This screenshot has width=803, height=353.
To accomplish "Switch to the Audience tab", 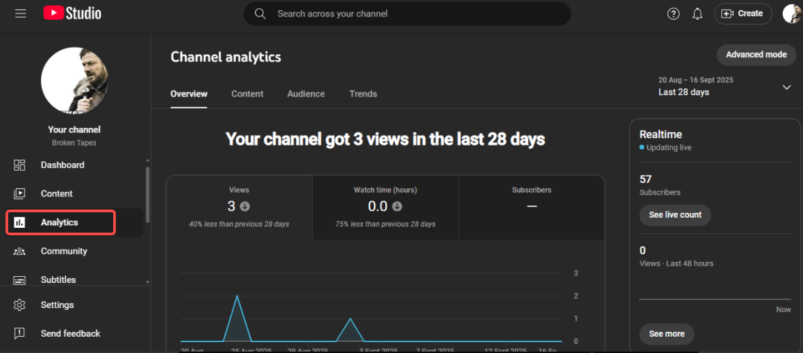I will (x=306, y=94).
